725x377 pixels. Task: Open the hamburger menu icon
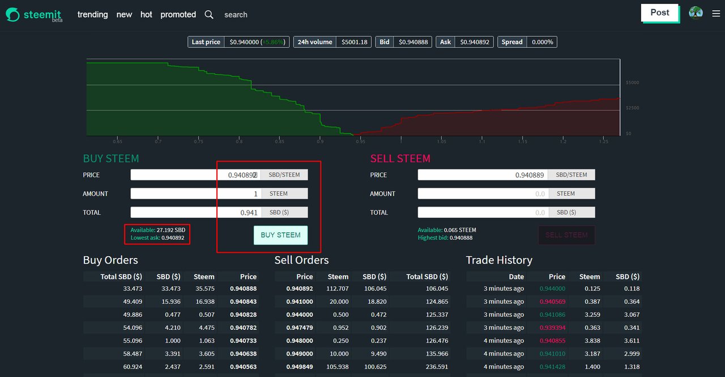click(716, 14)
